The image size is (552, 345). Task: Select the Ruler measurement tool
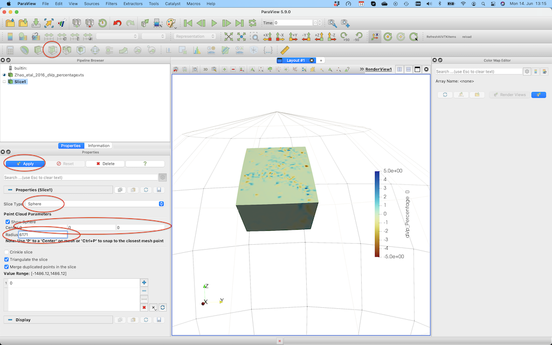(285, 50)
